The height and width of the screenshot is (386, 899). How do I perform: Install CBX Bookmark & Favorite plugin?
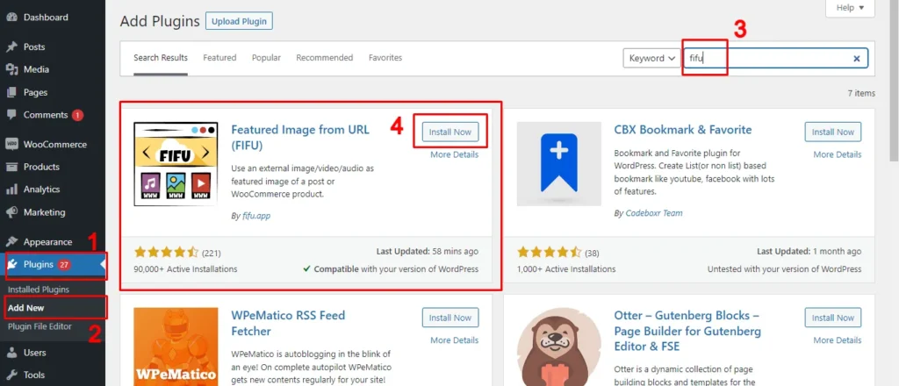832,132
